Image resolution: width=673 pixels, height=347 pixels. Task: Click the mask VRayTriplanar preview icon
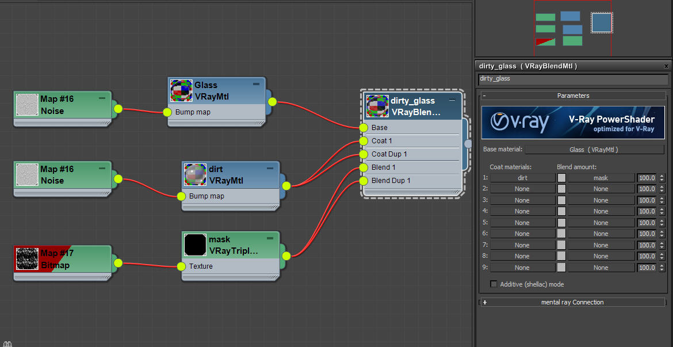tap(195, 245)
